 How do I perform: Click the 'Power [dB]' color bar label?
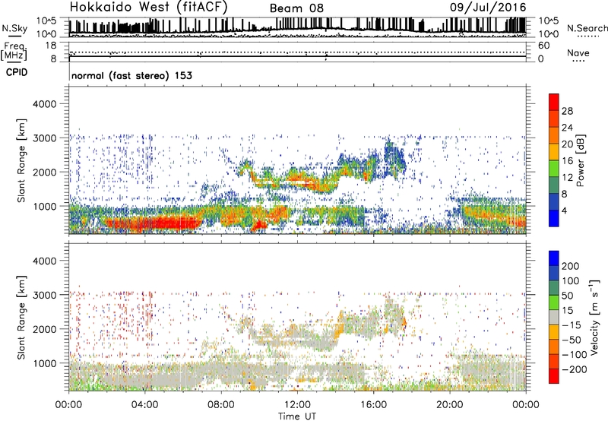pyautogui.click(x=580, y=160)
